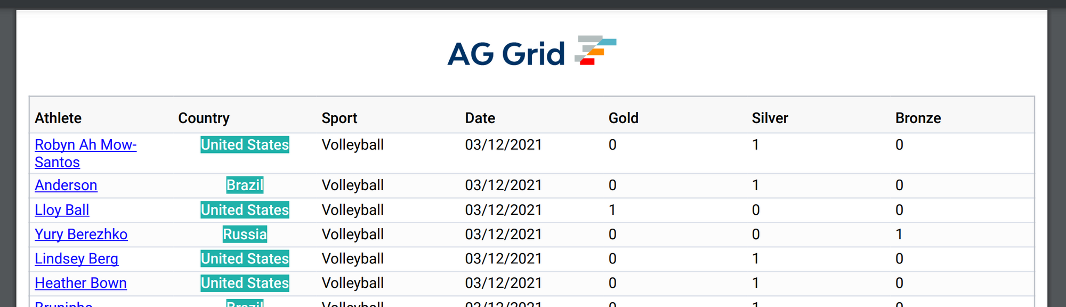Click the Date column header
Image resolution: width=1066 pixels, height=307 pixels.
[480, 118]
